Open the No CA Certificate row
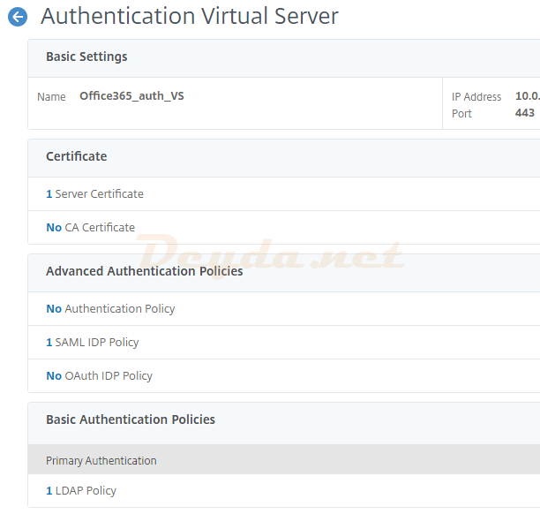Screen dimensions: 540x514 [x=90, y=227]
